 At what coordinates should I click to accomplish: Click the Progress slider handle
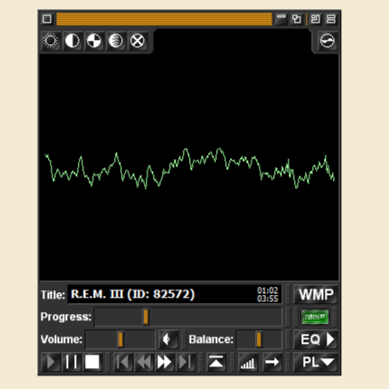pyautogui.click(x=146, y=317)
